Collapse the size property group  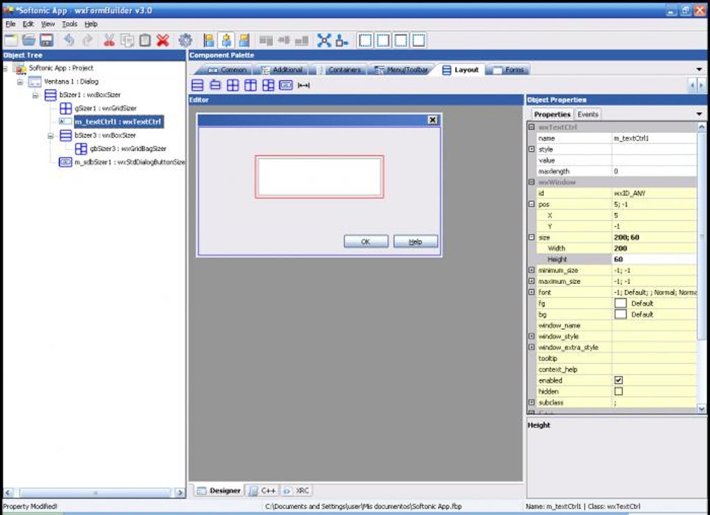pos(532,237)
